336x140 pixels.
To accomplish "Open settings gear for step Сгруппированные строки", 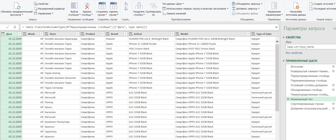I will tap(333, 104).
